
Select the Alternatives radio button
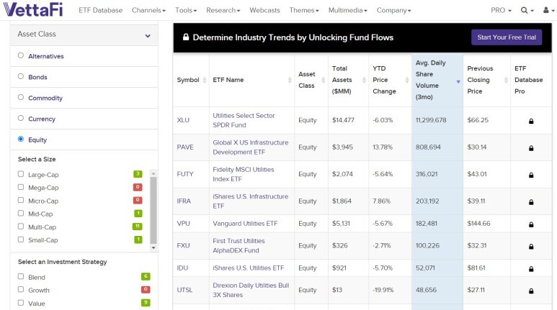[21, 55]
